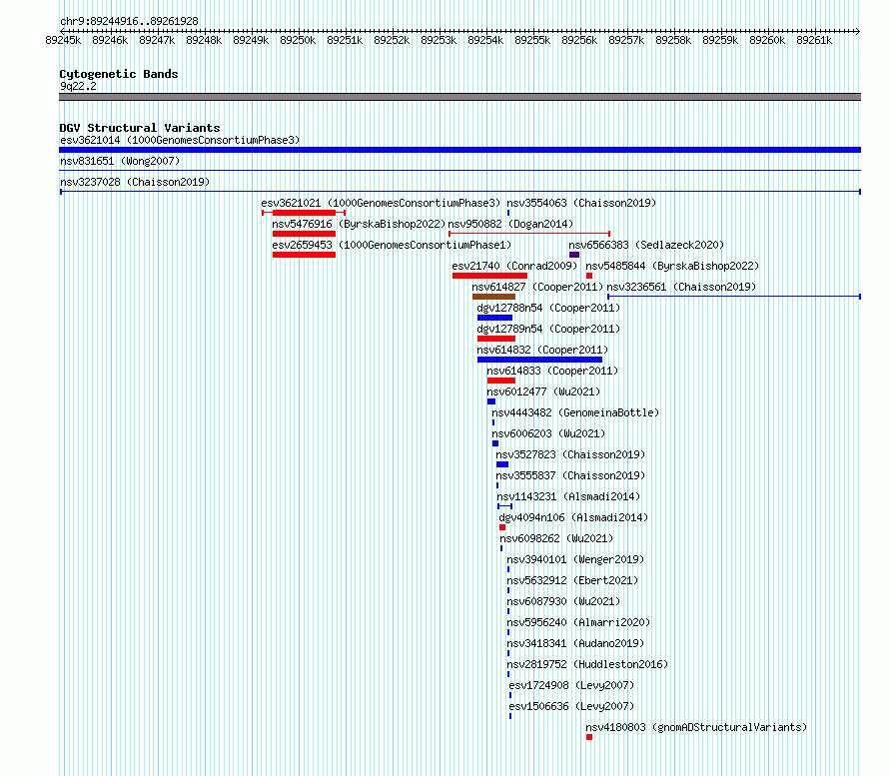Click small red nsv5485844 block
889x776 pixels.
[589, 276]
